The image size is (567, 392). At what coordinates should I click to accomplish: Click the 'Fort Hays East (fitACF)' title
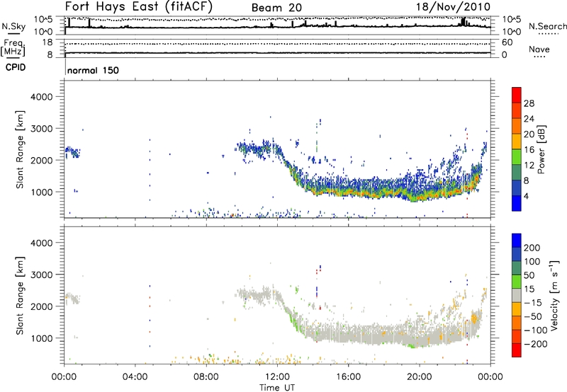(x=138, y=6)
